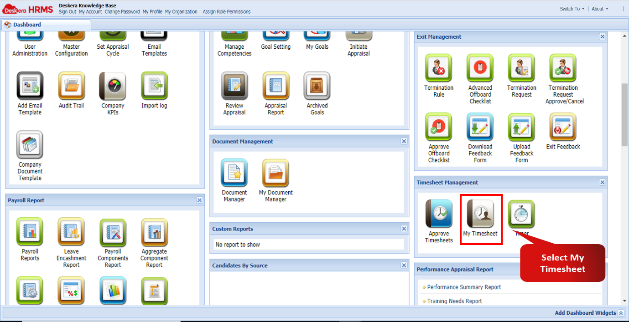Open the Company KPIs icon
629x322 pixels.
coord(112,87)
